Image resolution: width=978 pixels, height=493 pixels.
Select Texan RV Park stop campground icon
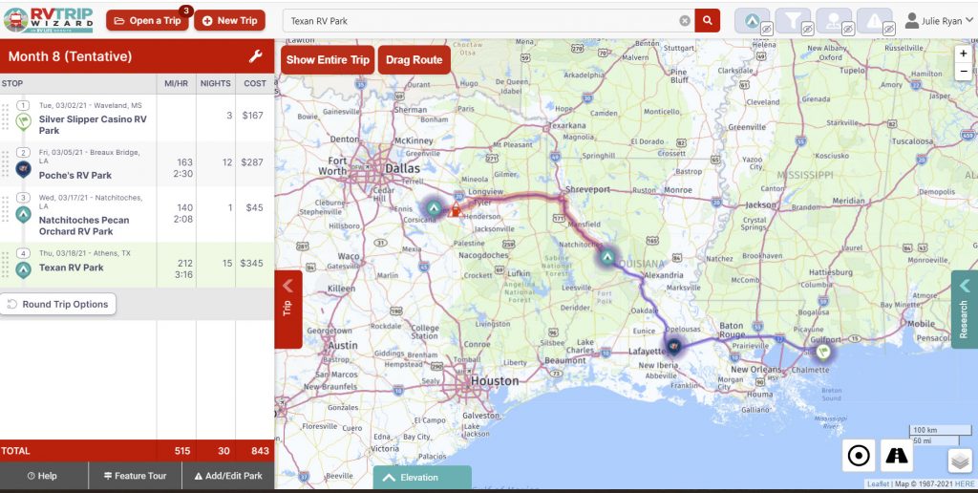tap(23, 270)
